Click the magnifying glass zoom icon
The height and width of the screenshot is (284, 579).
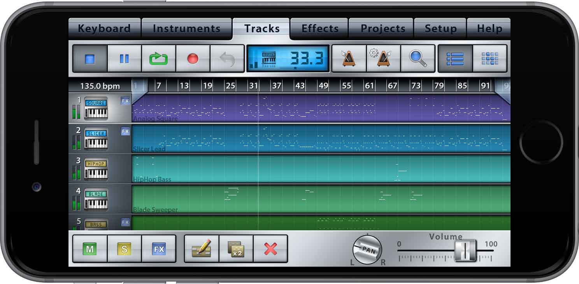[418, 59]
